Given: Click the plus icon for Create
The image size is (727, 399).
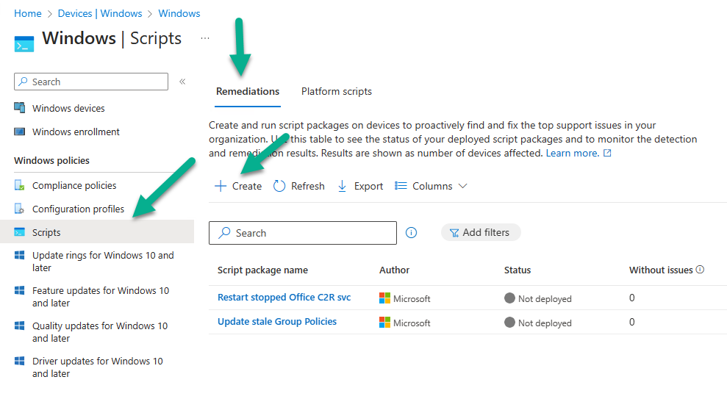Looking at the screenshot, I should point(221,186).
